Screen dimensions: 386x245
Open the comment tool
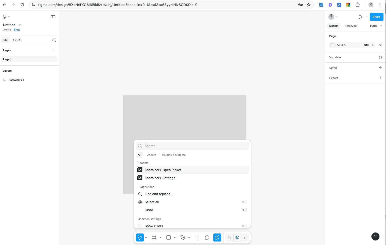[x=207, y=237]
